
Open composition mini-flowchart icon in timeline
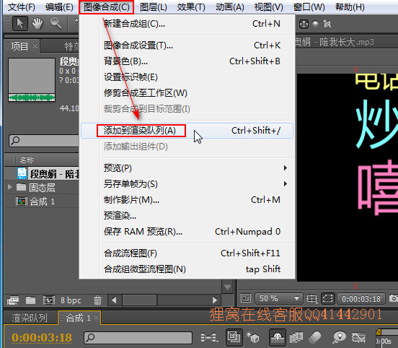coord(209,338)
